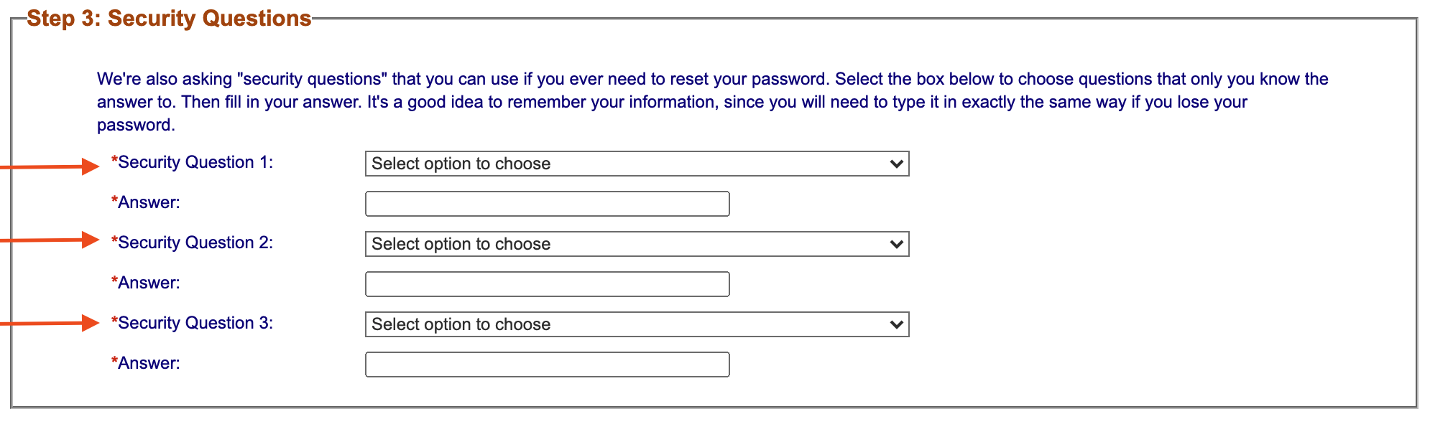Click the "Security Question 1:" label
The height and width of the screenshot is (442, 1430).
195,163
